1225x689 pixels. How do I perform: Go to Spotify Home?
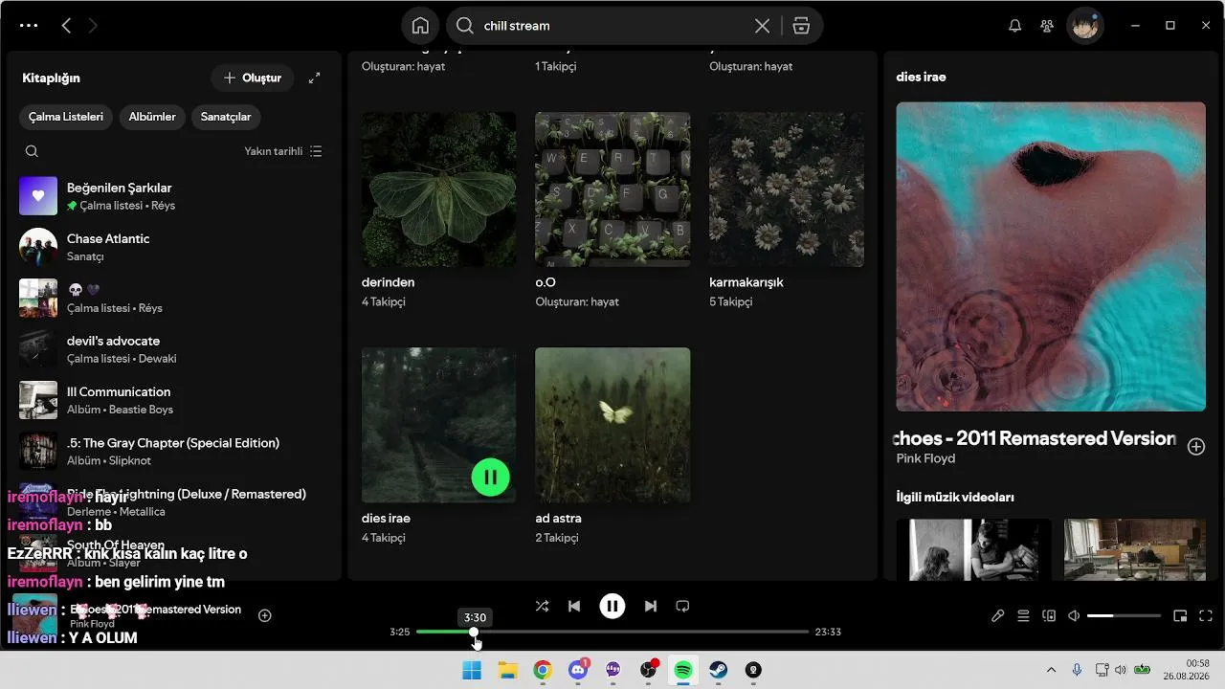[x=420, y=26]
